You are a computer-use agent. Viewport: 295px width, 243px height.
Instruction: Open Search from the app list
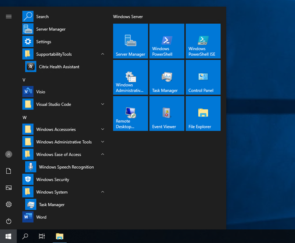click(64, 16)
